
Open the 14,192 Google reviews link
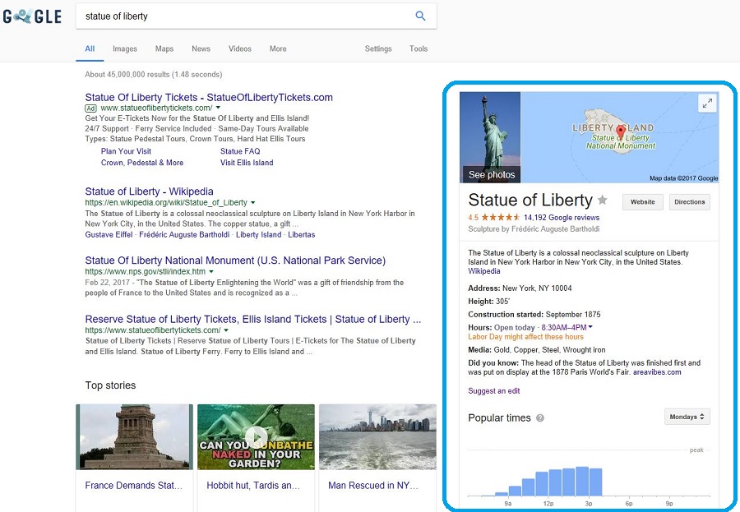562,218
